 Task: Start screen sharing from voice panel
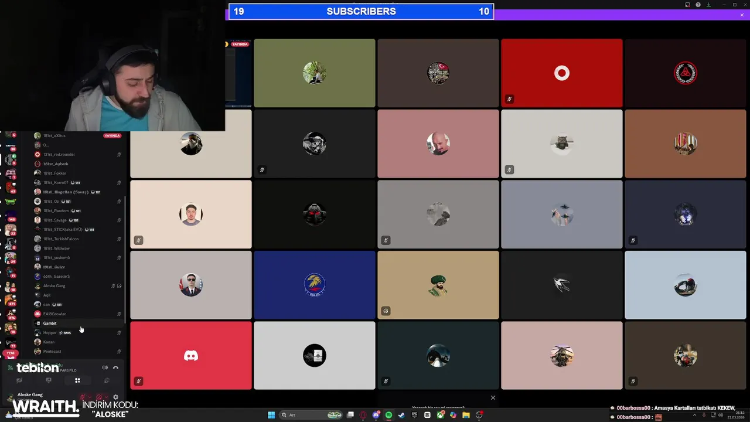tap(49, 380)
